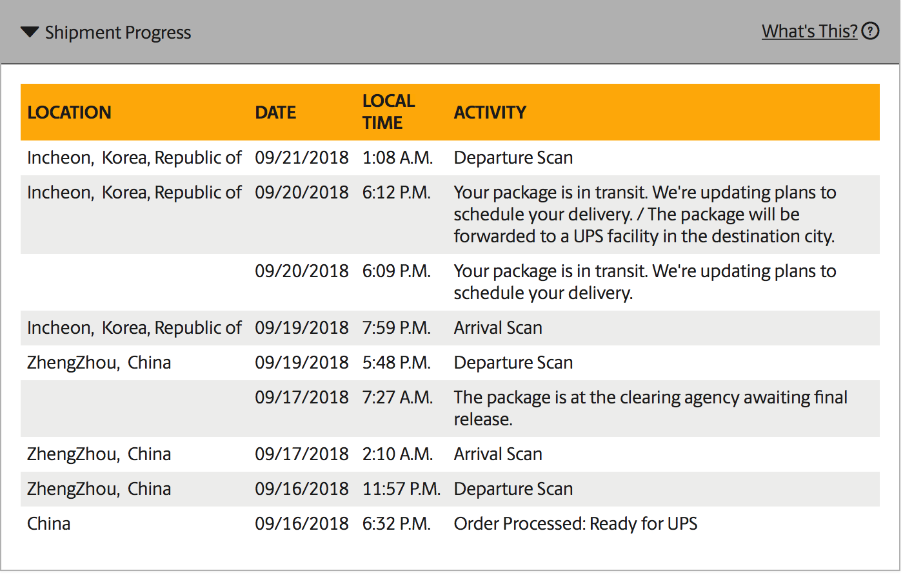Click ZhengZhou Arrival Scan at 2:10 A.M.
Image resolution: width=903 pixels, height=580 pixels.
(498, 454)
